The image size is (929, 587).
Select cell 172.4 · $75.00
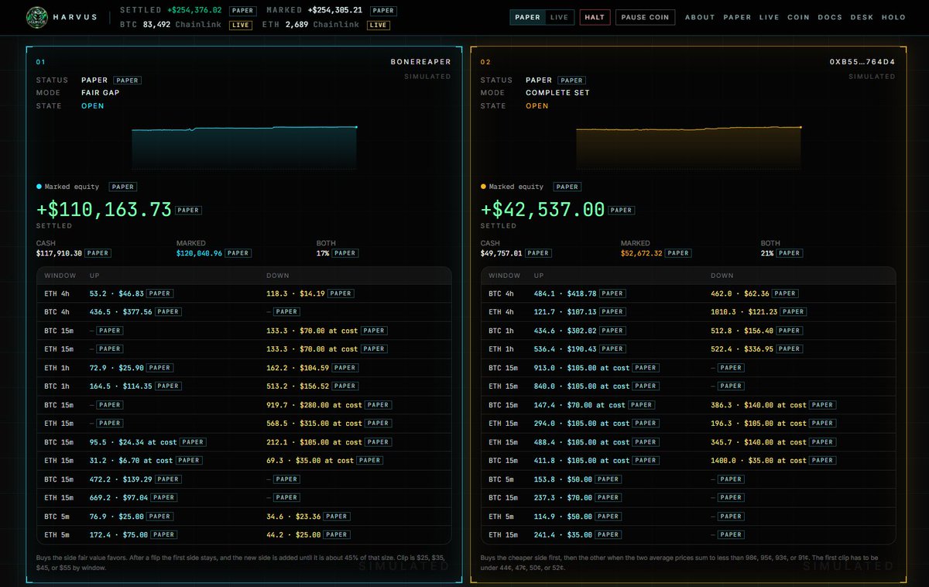pyautogui.click(x=118, y=535)
